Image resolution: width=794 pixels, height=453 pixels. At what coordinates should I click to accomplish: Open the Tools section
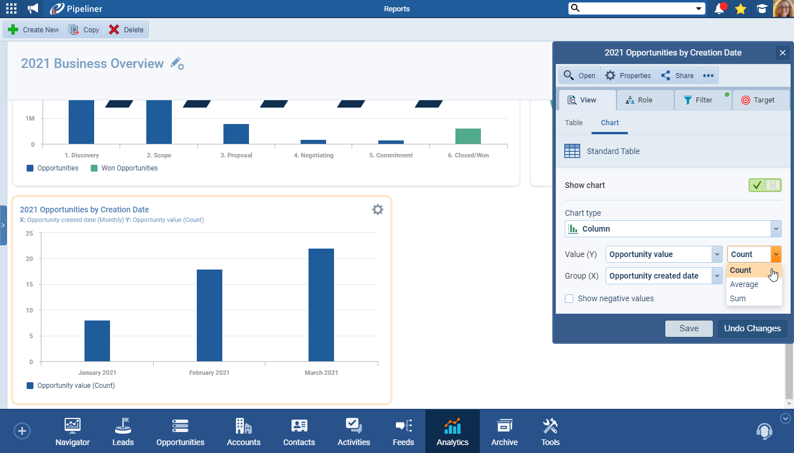click(550, 431)
